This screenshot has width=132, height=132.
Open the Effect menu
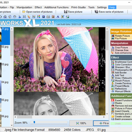pos(38,7)
